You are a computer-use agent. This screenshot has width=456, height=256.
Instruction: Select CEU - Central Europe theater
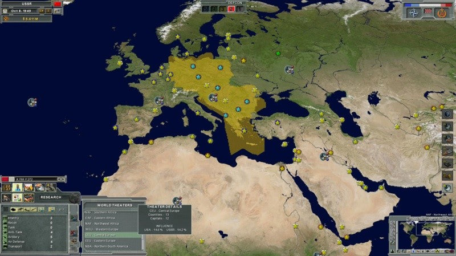(x=112, y=235)
